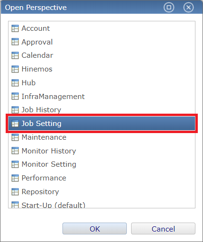This screenshot has width=203, height=242.
Task: Click the InfraManagement perspective table icon
Action: (x=15, y=96)
